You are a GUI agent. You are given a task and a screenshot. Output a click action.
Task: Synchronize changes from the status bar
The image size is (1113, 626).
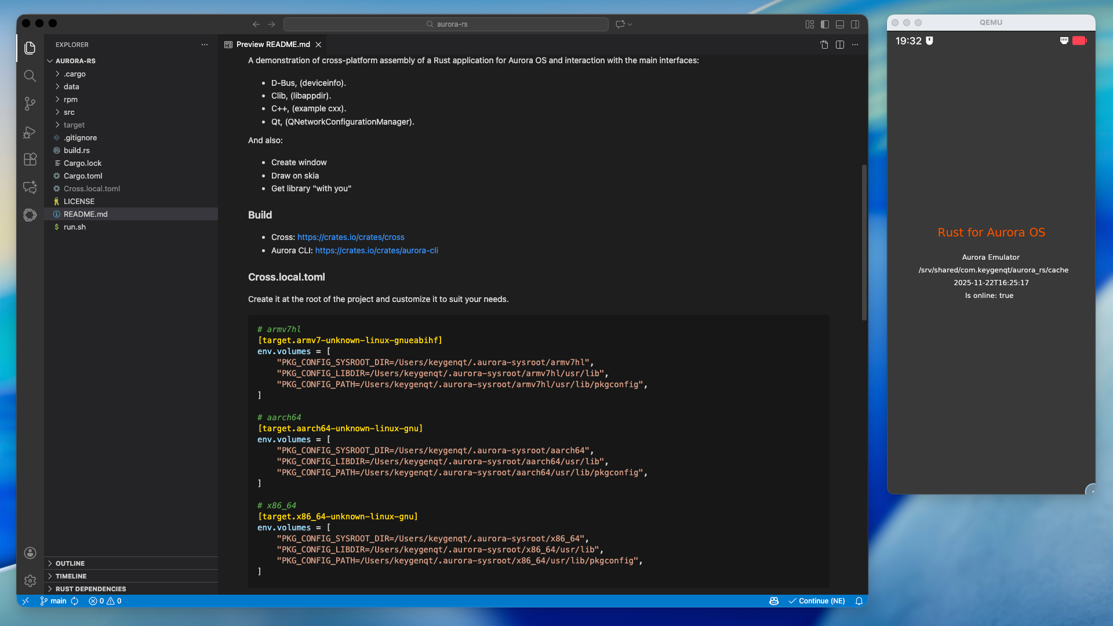click(x=75, y=601)
